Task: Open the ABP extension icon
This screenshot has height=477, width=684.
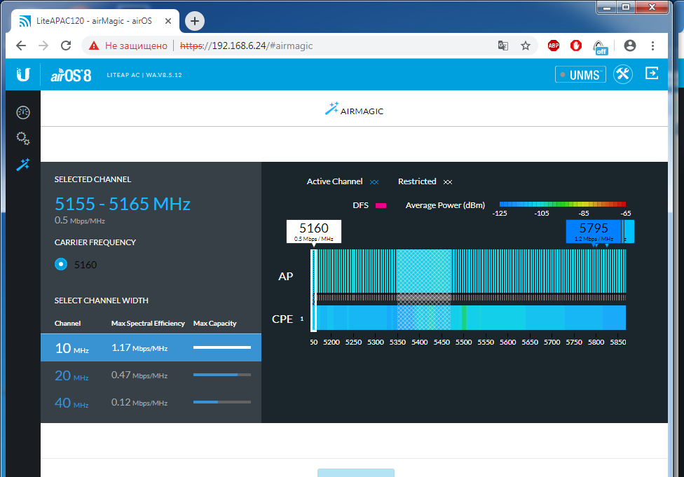Action: click(554, 46)
